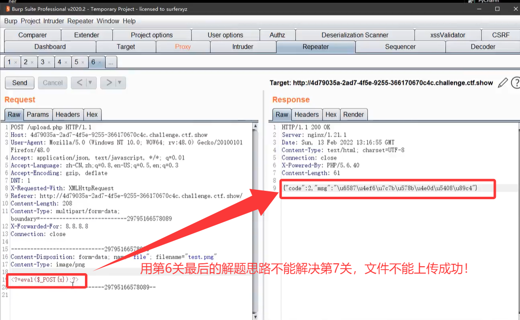Image resolution: width=520 pixels, height=320 pixels.
Task: Click the 'X-Powered-By: PHP/5.6.40' response line
Action: coord(320,165)
